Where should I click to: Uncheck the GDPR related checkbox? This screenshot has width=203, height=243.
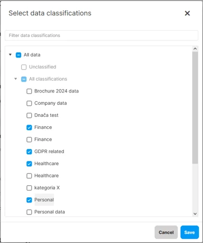[29, 152]
